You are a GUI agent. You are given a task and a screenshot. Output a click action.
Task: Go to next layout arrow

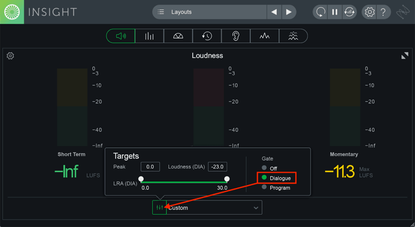(x=289, y=12)
